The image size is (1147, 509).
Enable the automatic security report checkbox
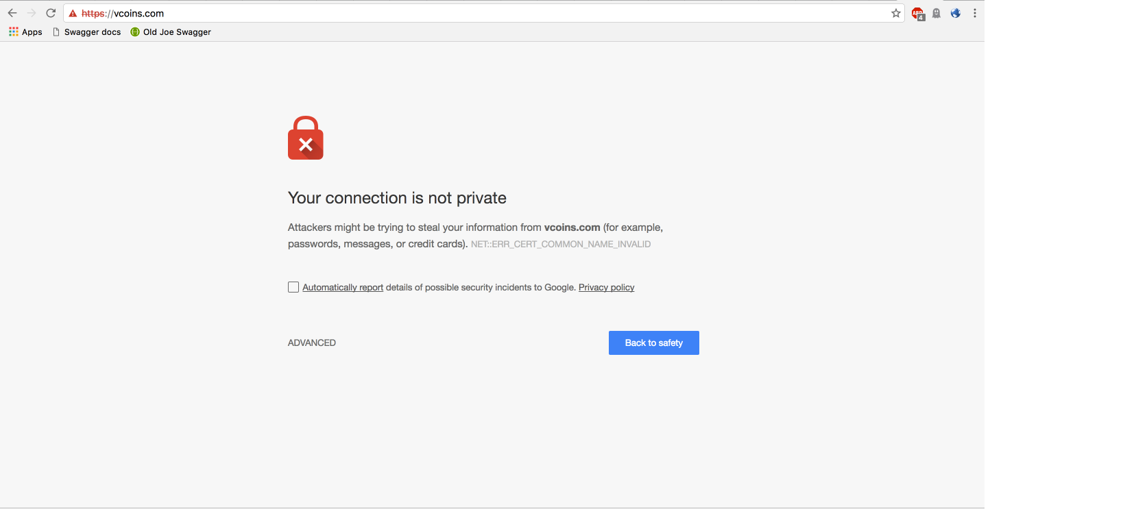pos(293,287)
